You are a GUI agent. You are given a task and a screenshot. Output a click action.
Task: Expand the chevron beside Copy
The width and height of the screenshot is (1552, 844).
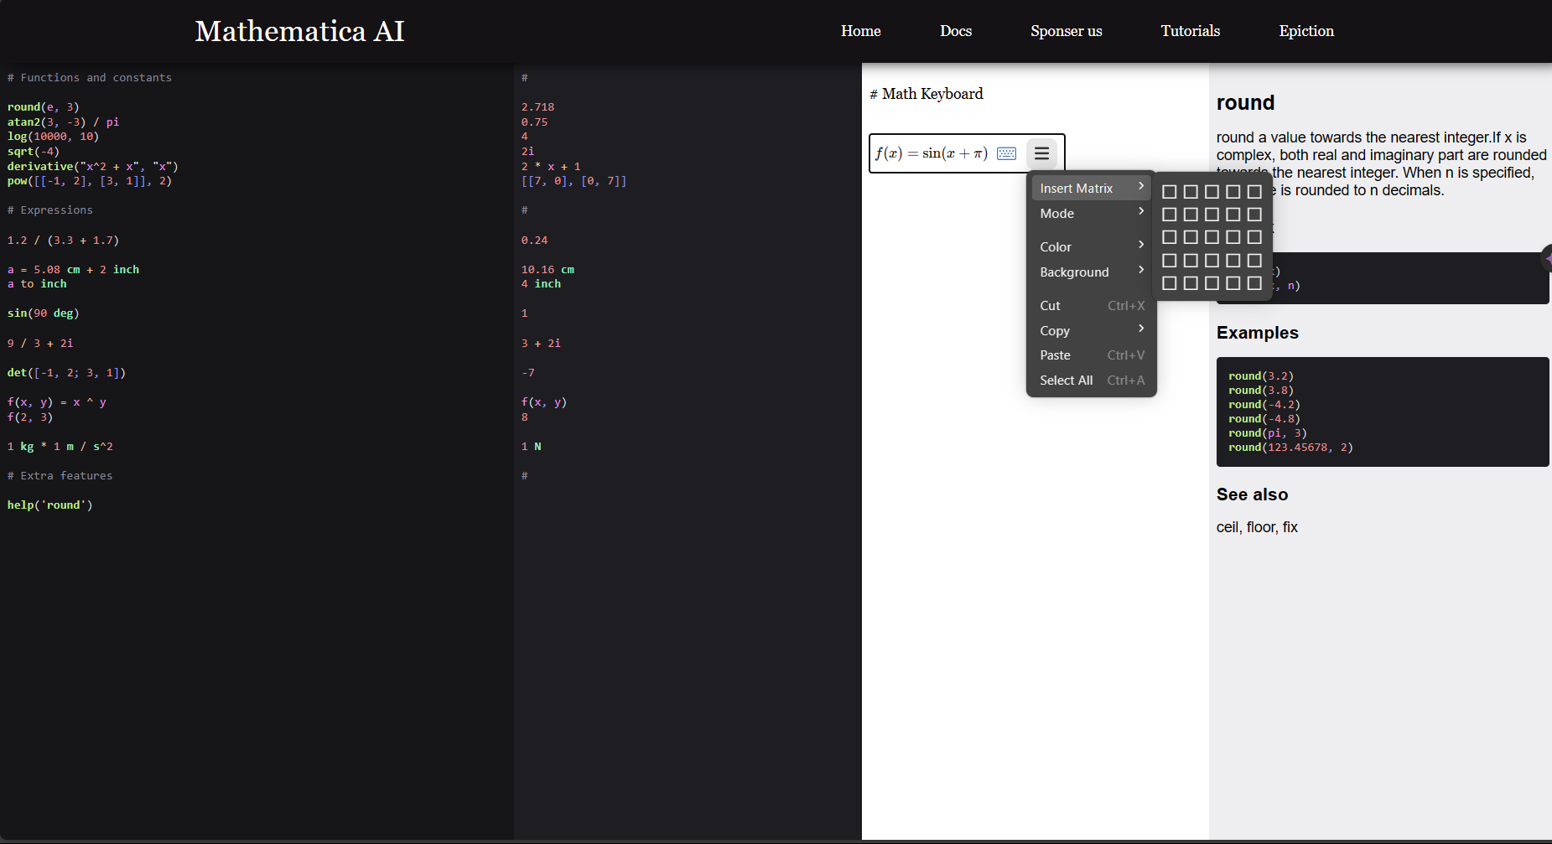[x=1141, y=329]
